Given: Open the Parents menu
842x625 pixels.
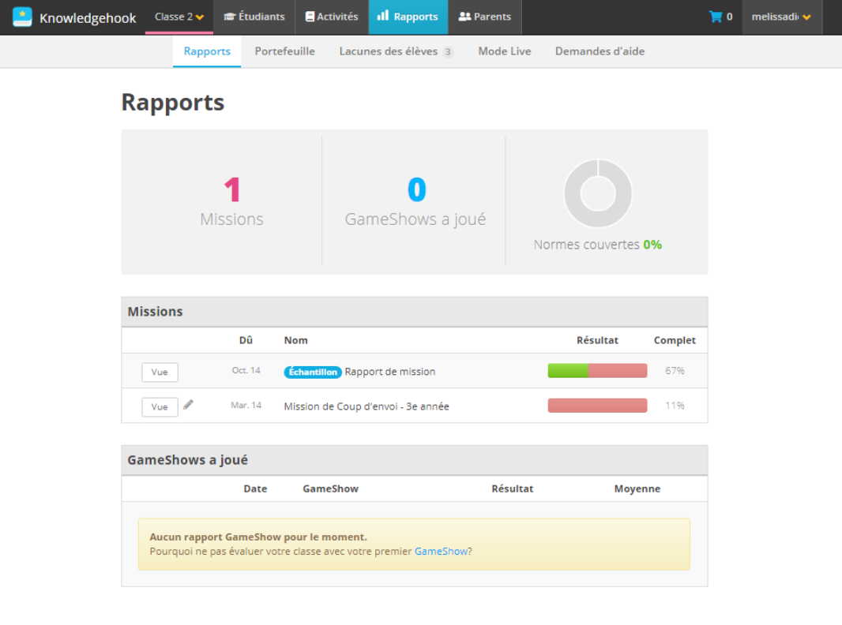Looking at the screenshot, I should pyautogui.click(x=485, y=17).
